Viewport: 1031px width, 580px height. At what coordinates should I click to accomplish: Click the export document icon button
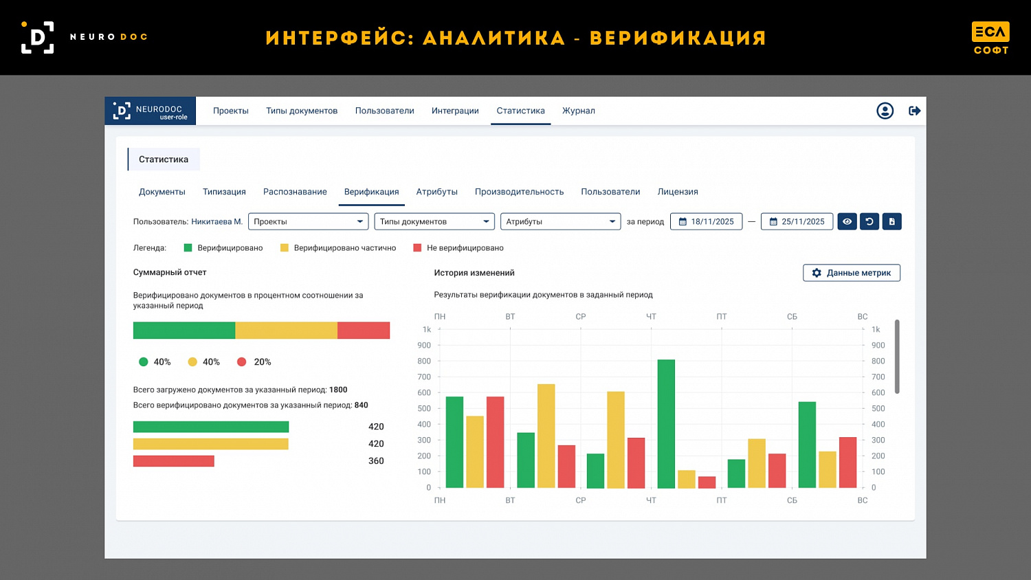click(891, 221)
